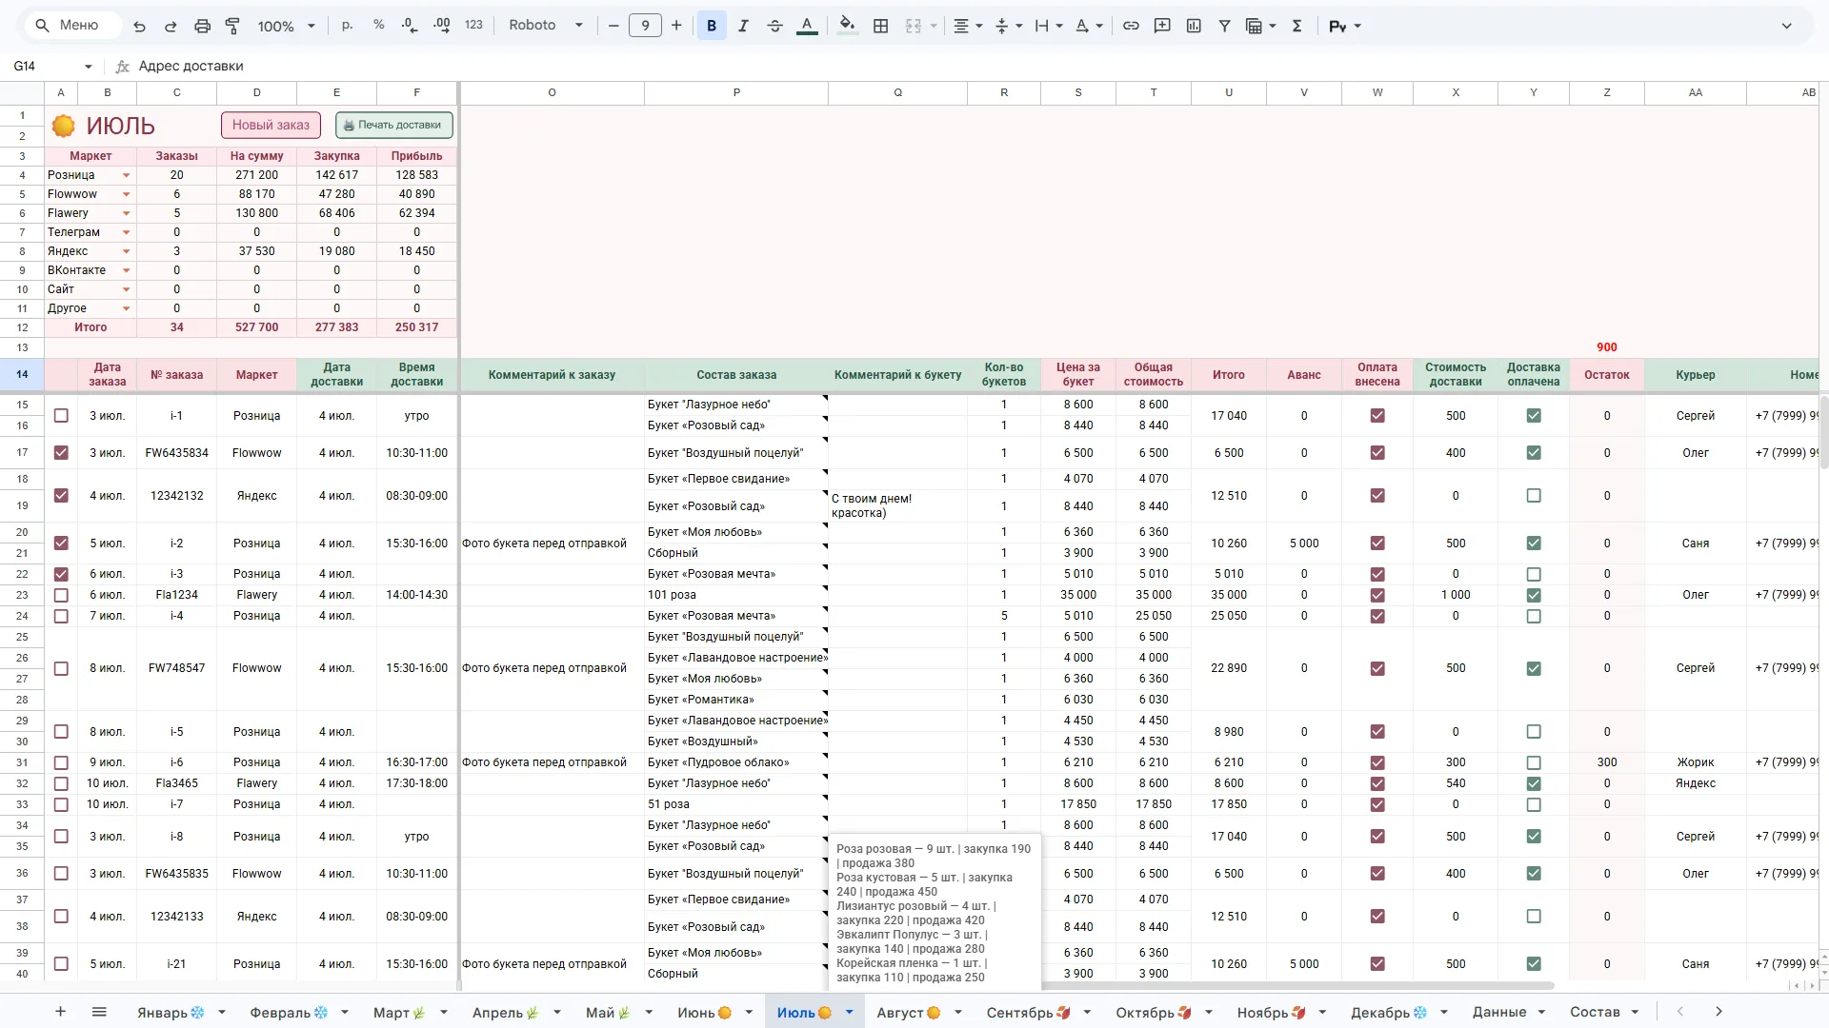Click the font size input field
Image resolution: width=1829 pixels, height=1028 pixels.
pyautogui.click(x=645, y=26)
